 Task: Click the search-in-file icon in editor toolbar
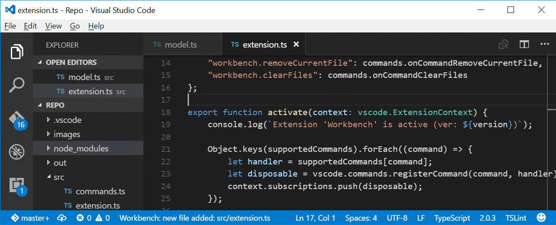(x=503, y=45)
